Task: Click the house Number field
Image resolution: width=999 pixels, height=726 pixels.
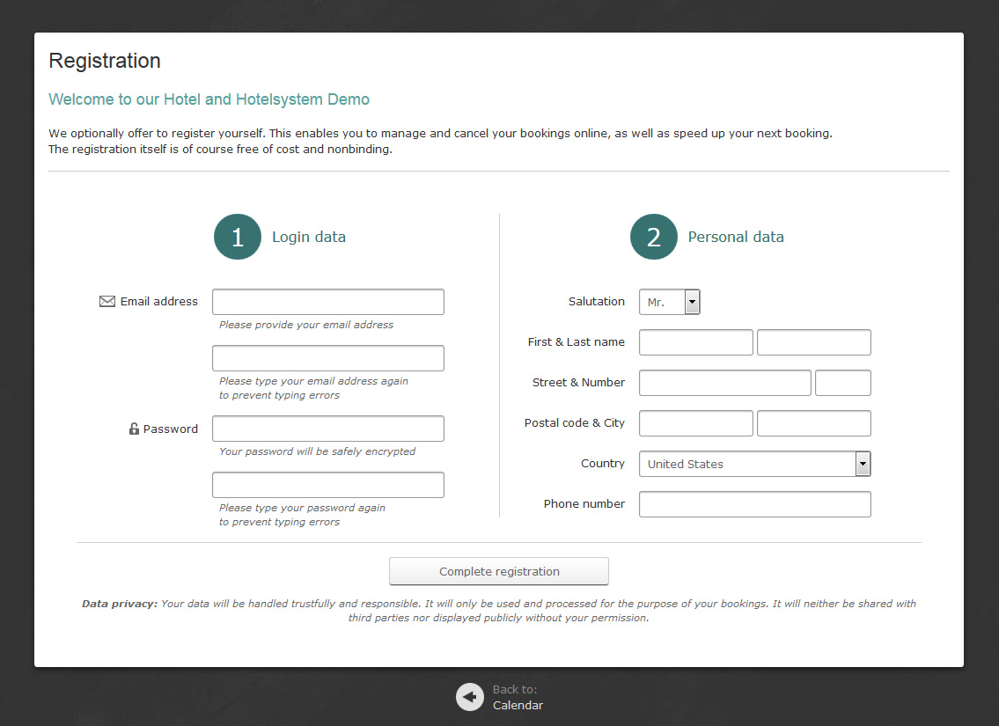Action: [x=842, y=383]
